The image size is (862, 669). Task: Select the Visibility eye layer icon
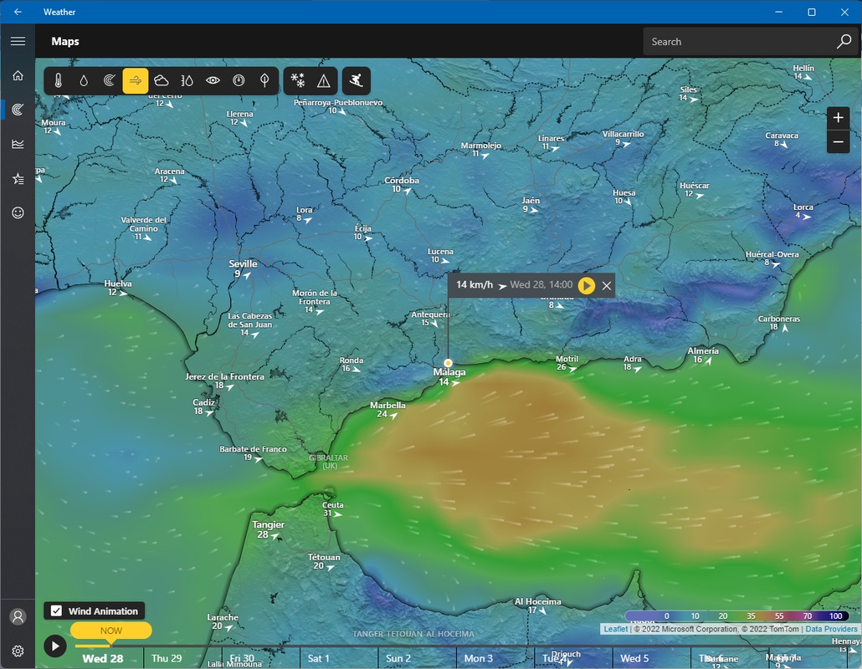pos(213,81)
